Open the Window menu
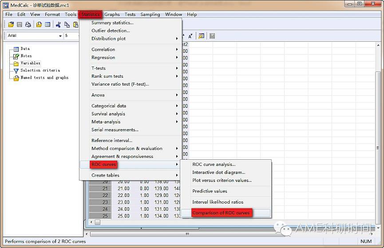384x248 pixels. [174, 15]
